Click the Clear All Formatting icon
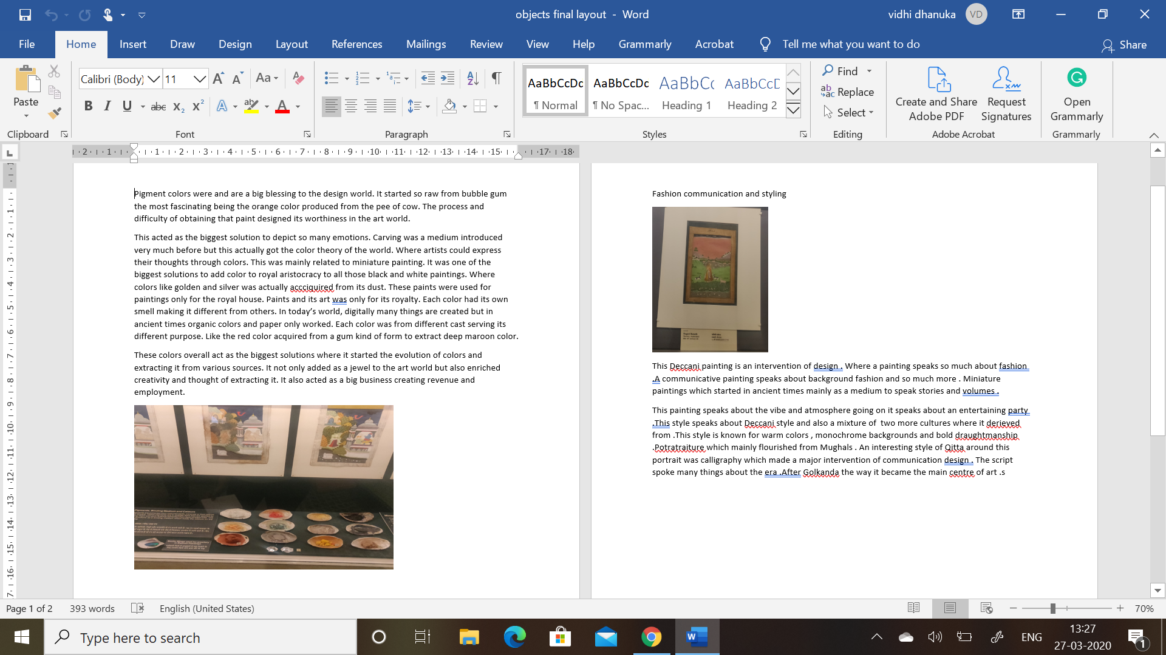 [298, 78]
